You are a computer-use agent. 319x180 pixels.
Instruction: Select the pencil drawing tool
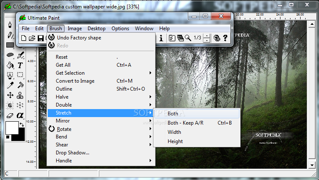10,35
